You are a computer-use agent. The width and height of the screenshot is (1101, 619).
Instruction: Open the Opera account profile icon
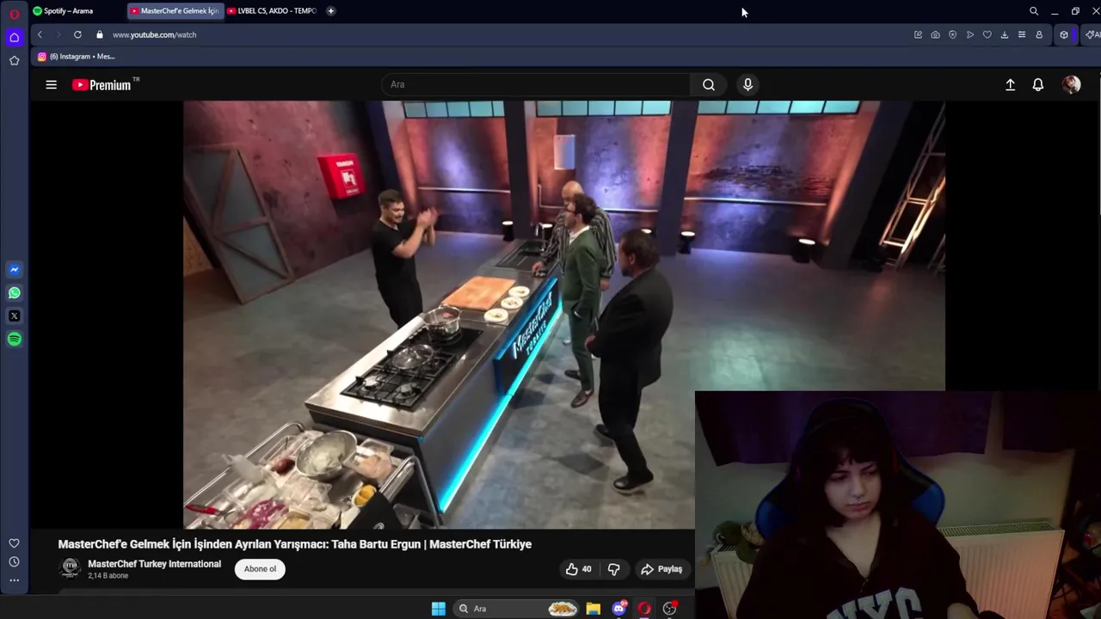click(x=1039, y=34)
